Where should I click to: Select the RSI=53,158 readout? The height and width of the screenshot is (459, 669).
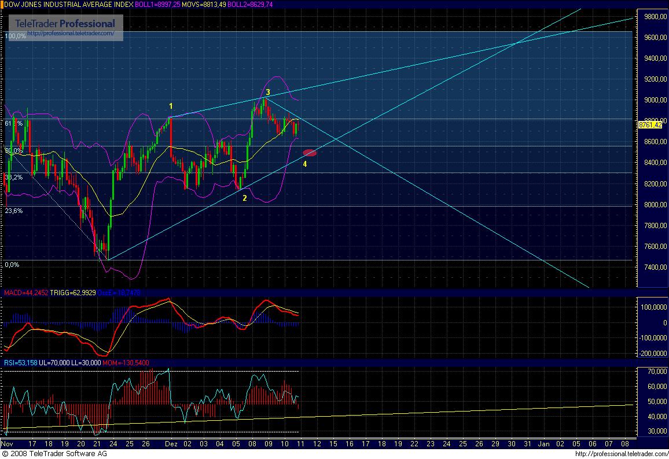coord(20,363)
